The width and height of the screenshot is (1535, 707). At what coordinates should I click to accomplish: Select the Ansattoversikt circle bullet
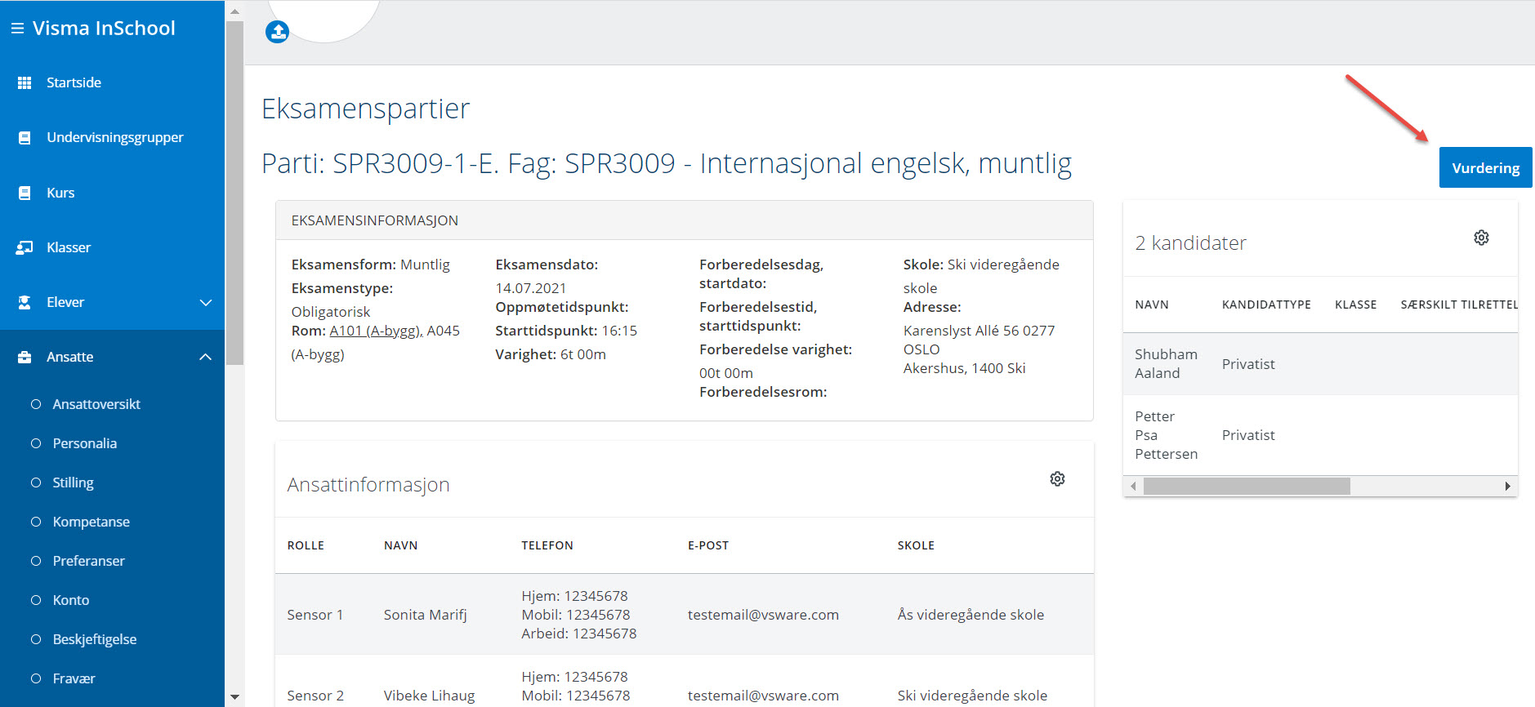(x=36, y=404)
